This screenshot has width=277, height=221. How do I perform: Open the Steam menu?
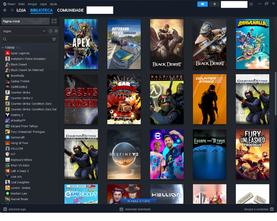[9, 4]
